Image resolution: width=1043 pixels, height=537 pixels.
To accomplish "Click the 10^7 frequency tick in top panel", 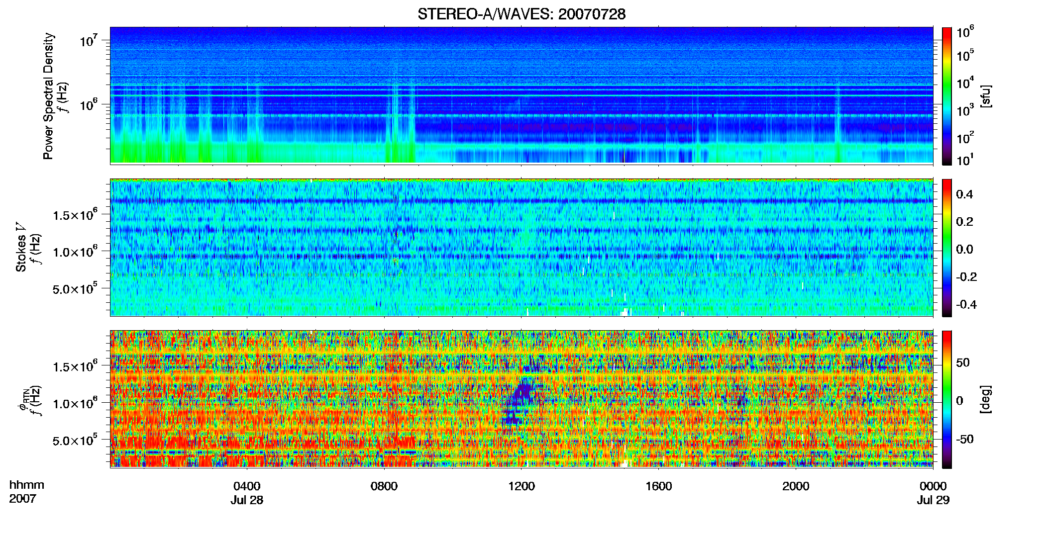I will (88, 41).
